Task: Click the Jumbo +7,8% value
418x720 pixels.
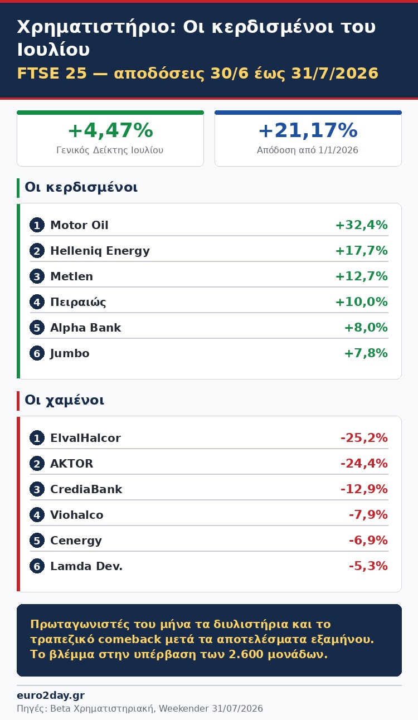Action: [366, 353]
